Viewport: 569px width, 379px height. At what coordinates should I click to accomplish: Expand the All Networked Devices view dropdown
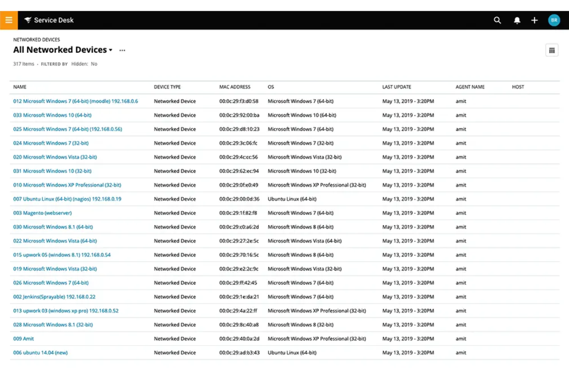click(x=111, y=50)
